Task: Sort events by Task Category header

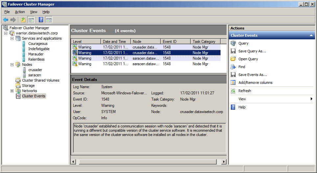Action: coord(206,42)
